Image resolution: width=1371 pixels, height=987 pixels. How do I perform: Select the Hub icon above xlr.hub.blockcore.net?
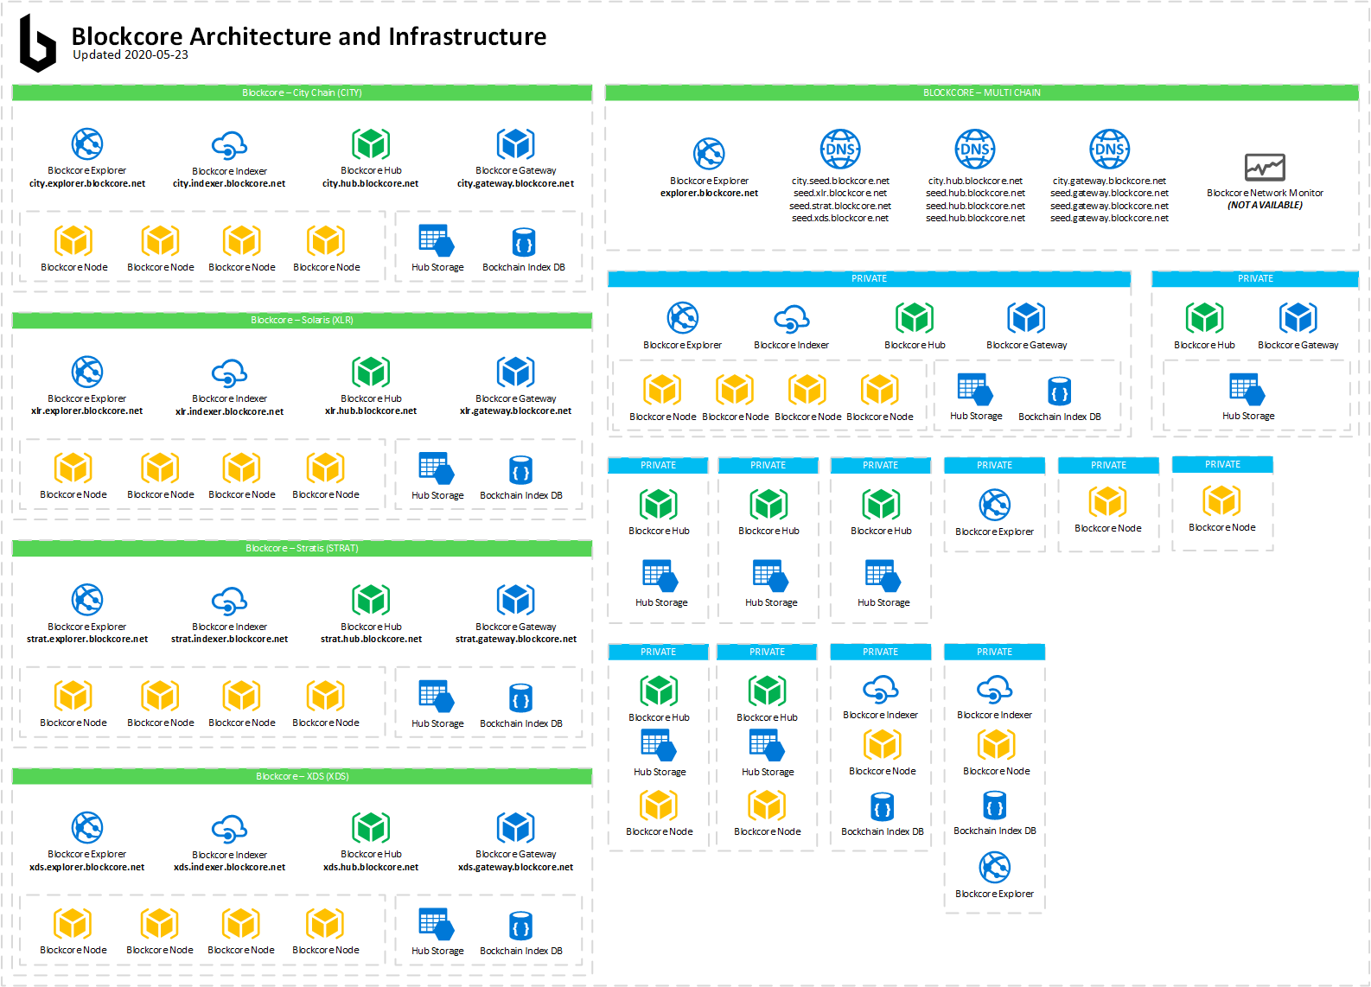371,373
